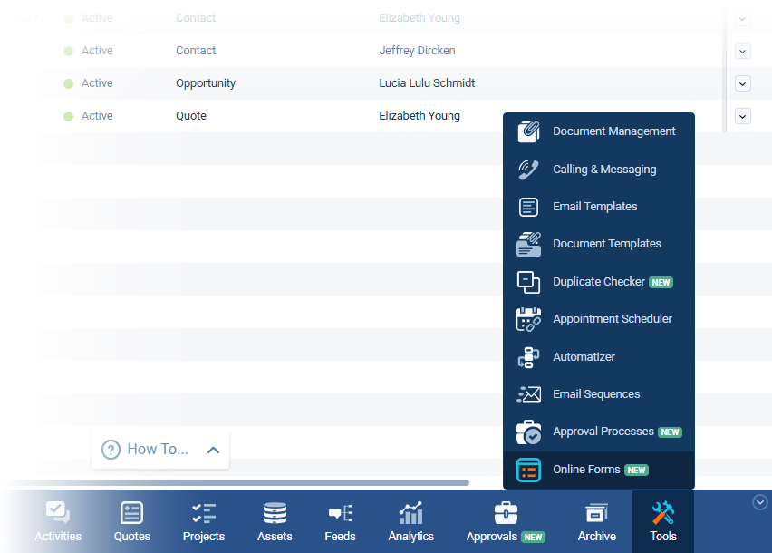
Task: Open the Appointment Scheduler calendar icon
Action: (528, 319)
